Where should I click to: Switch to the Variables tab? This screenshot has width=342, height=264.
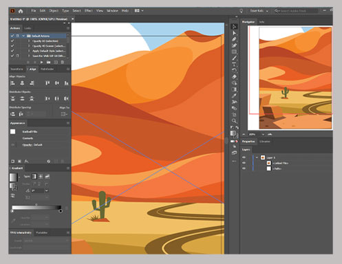pos(41,232)
